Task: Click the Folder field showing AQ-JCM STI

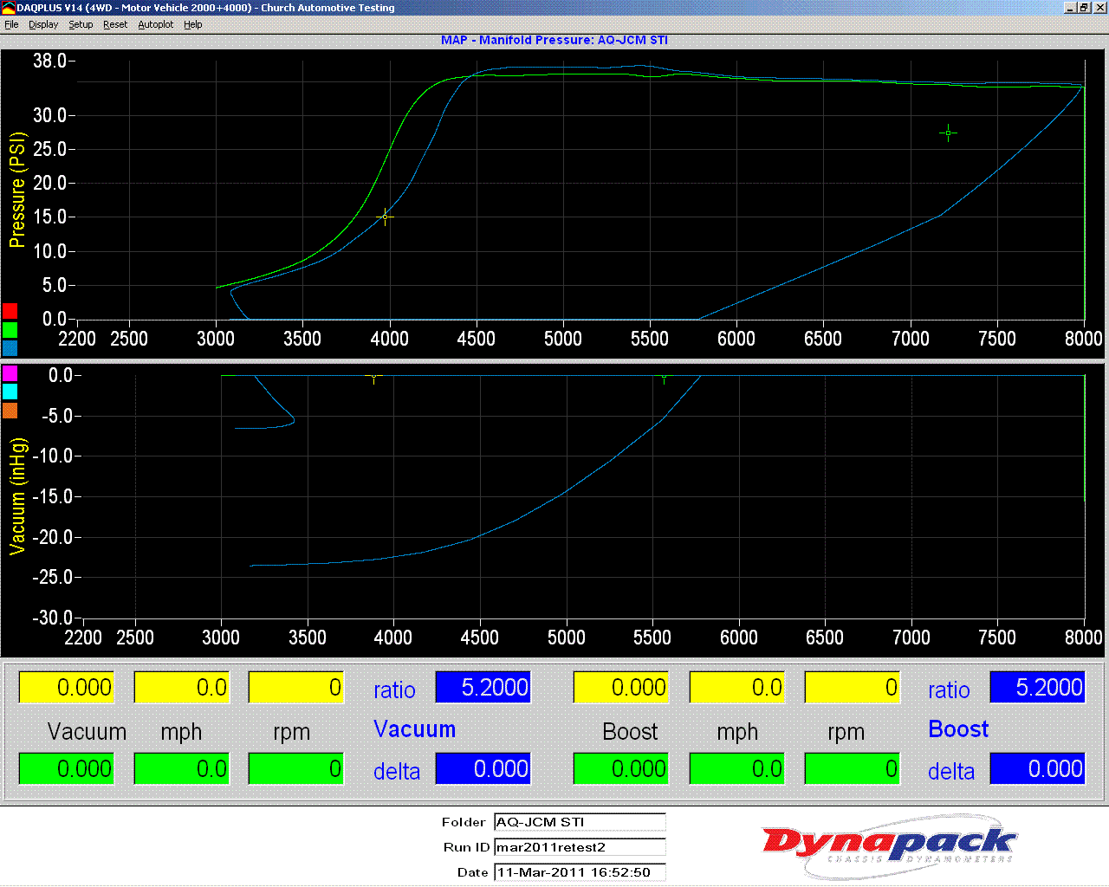Action: tap(580, 822)
